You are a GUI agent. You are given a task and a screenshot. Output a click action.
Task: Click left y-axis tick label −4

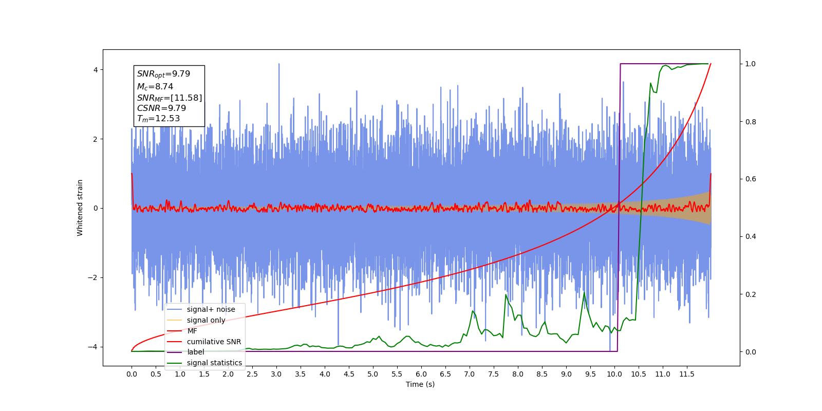(x=92, y=347)
